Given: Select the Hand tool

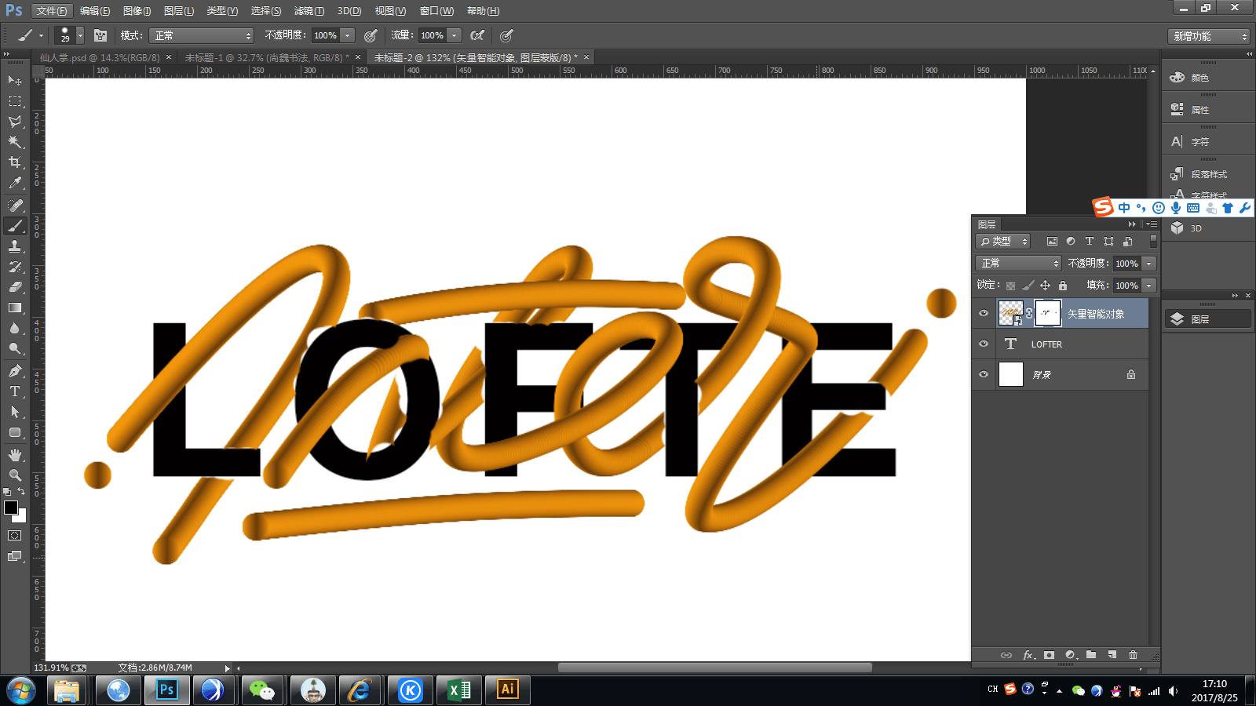Looking at the screenshot, I should coord(15,454).
